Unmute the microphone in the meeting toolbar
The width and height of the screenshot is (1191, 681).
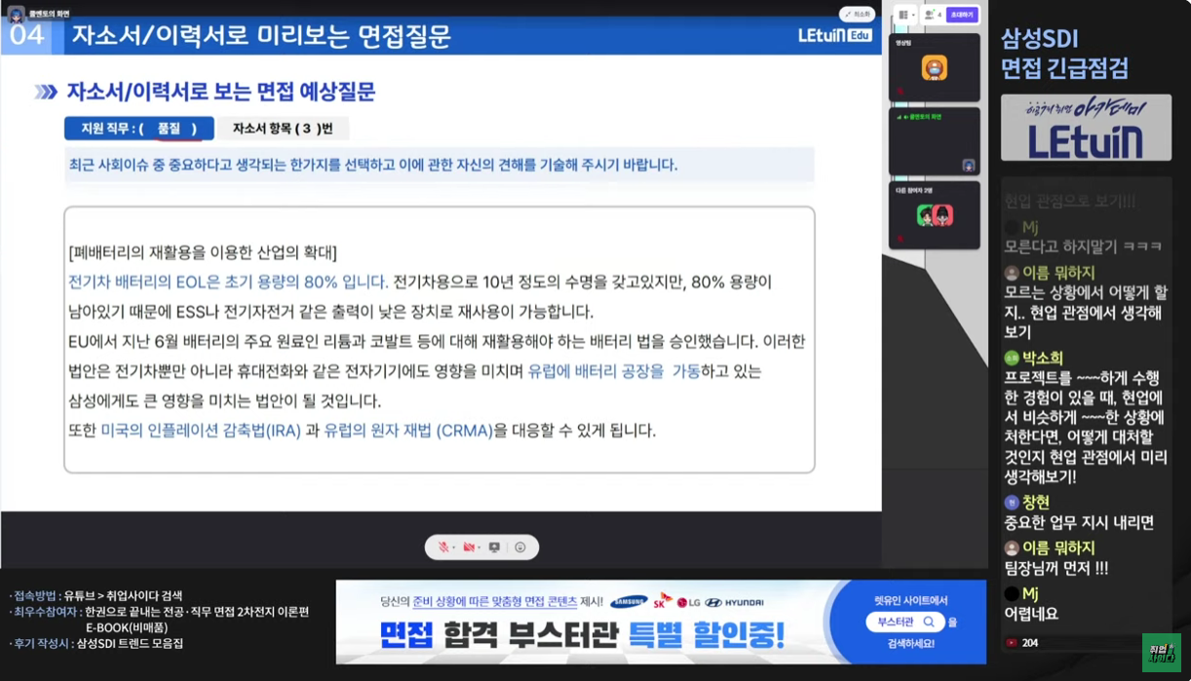point(442,548)
